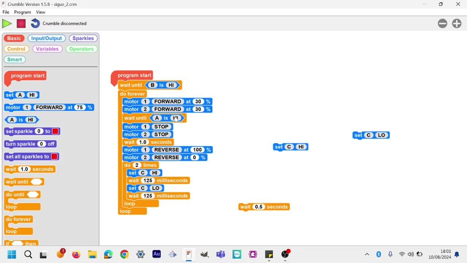Select the Crumble app taskbar icon

[x=189, y=254]
